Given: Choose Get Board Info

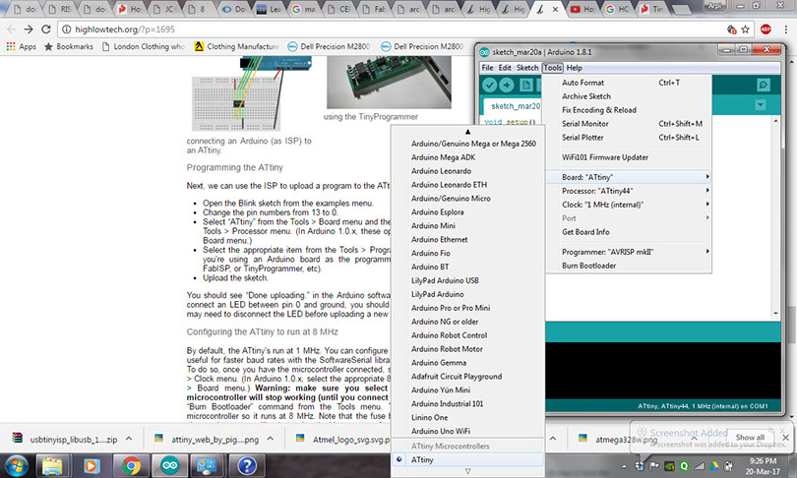Looking at the screenshot, I should [628, 232].
